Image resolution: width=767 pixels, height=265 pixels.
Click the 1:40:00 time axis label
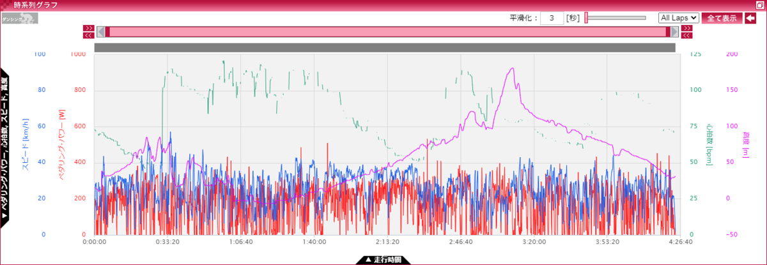[314, 242]
